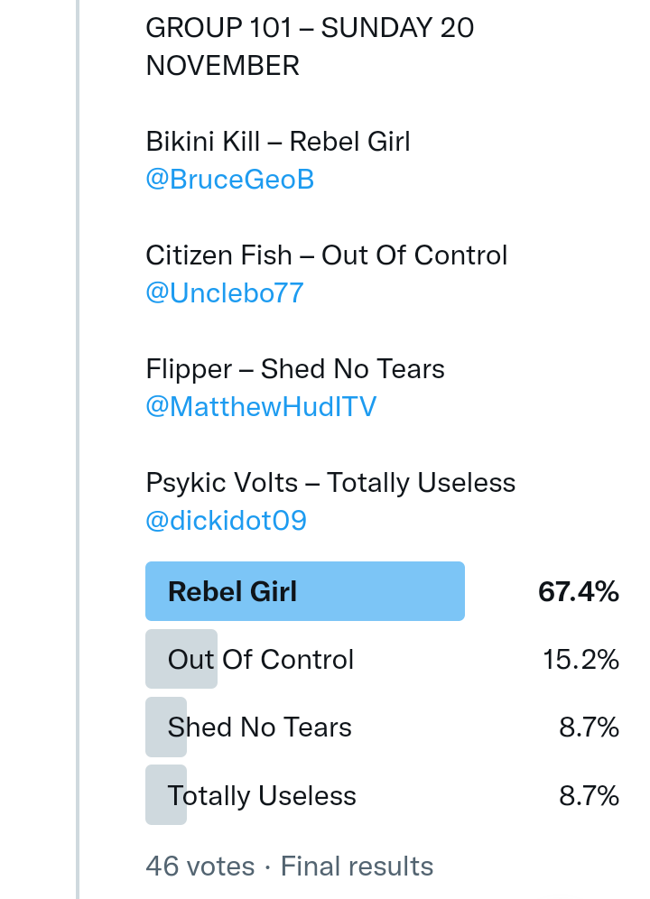Image resolution: width=650 pixels, height=899 pixels.
Task: Open the @Unclebo77 profile mention
Action: [x=225, y=293]
